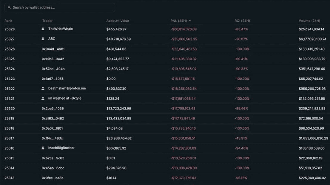Open the MachiBigBrother trader name
The width and height of the screenshot is (330, 185).
(61, 148)
